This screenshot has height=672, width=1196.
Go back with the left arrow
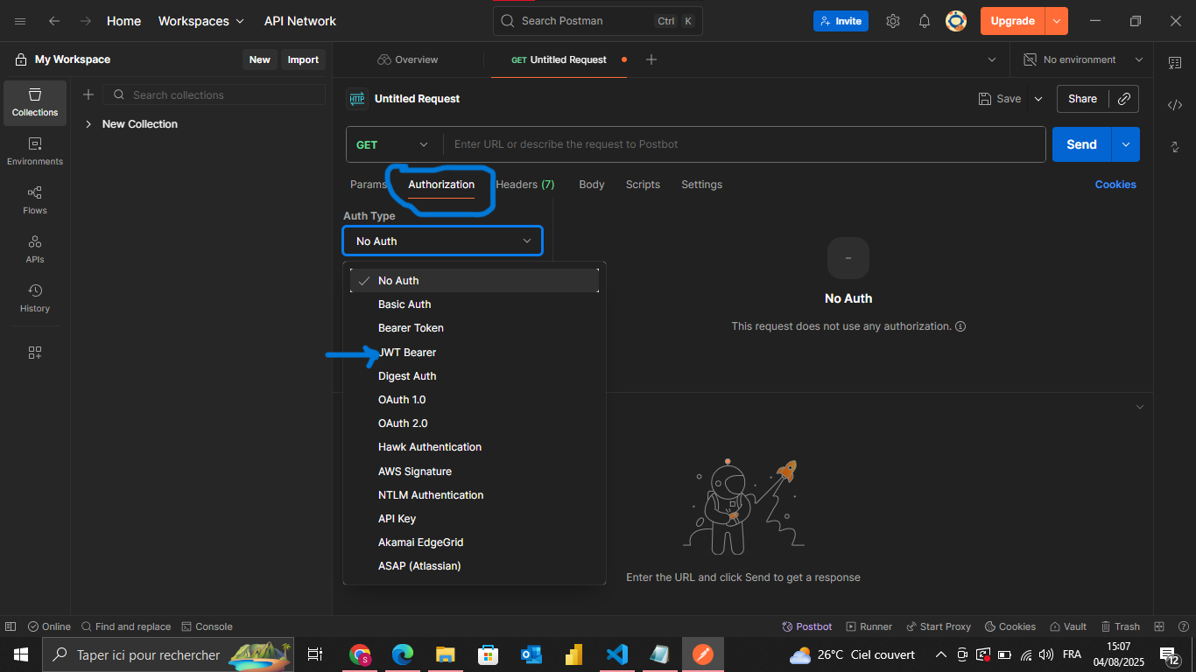pos(54,21)
